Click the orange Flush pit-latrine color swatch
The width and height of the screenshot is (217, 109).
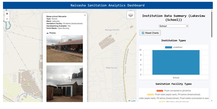pos(160,91)
